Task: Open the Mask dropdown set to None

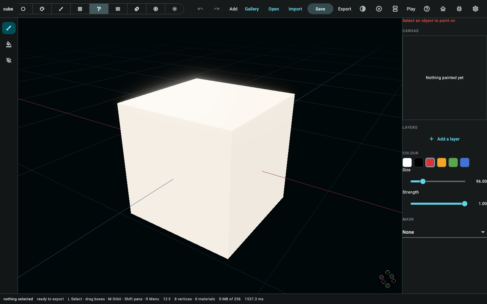Action: click(444, 232)
